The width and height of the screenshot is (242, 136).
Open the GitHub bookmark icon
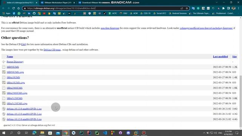click(x=34, y=14)
